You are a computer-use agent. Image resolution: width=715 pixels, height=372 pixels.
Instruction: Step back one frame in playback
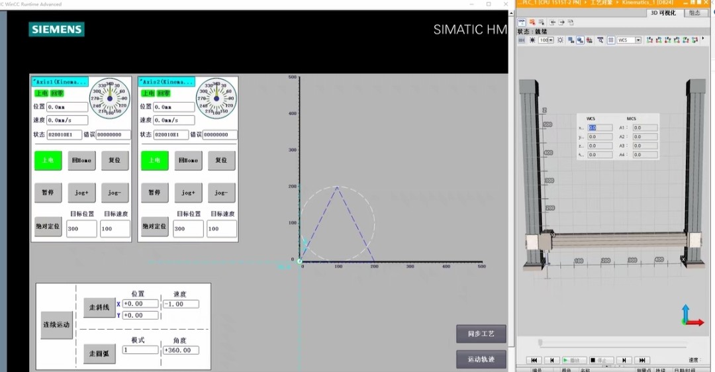point(551,360)
